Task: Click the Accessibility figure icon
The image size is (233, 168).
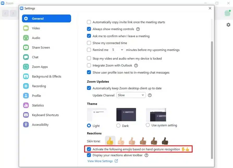Action: click(x=26, y=125)
